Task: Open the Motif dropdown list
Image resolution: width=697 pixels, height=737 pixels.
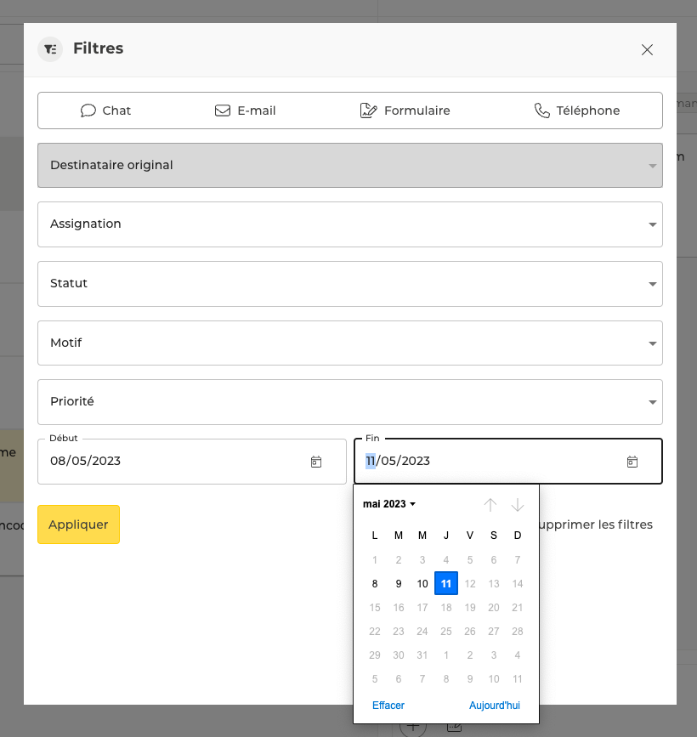Action: pyautogui.click(x=349, y=343)
